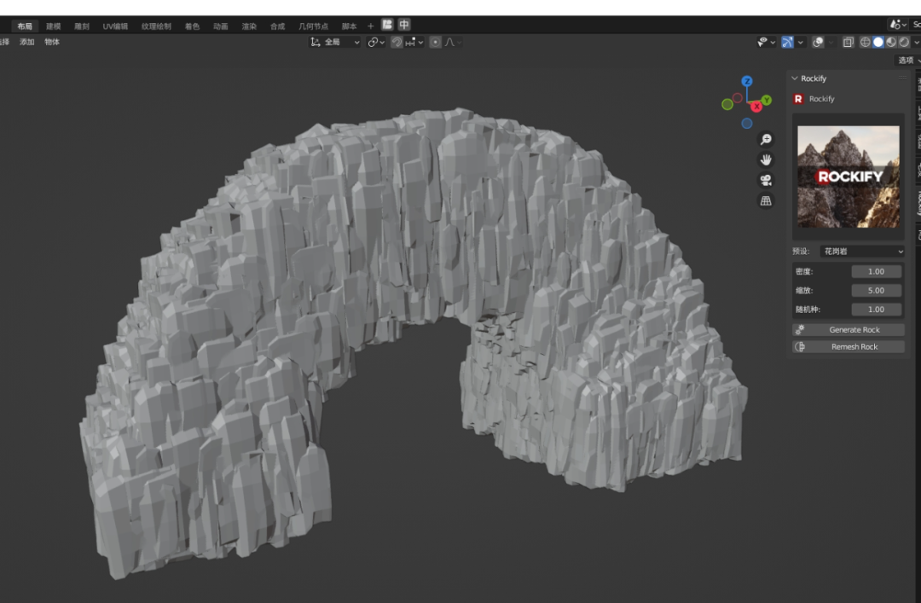
Task: Switch to the UV编辑 workspace tab
Action: [x=115, y=26]
